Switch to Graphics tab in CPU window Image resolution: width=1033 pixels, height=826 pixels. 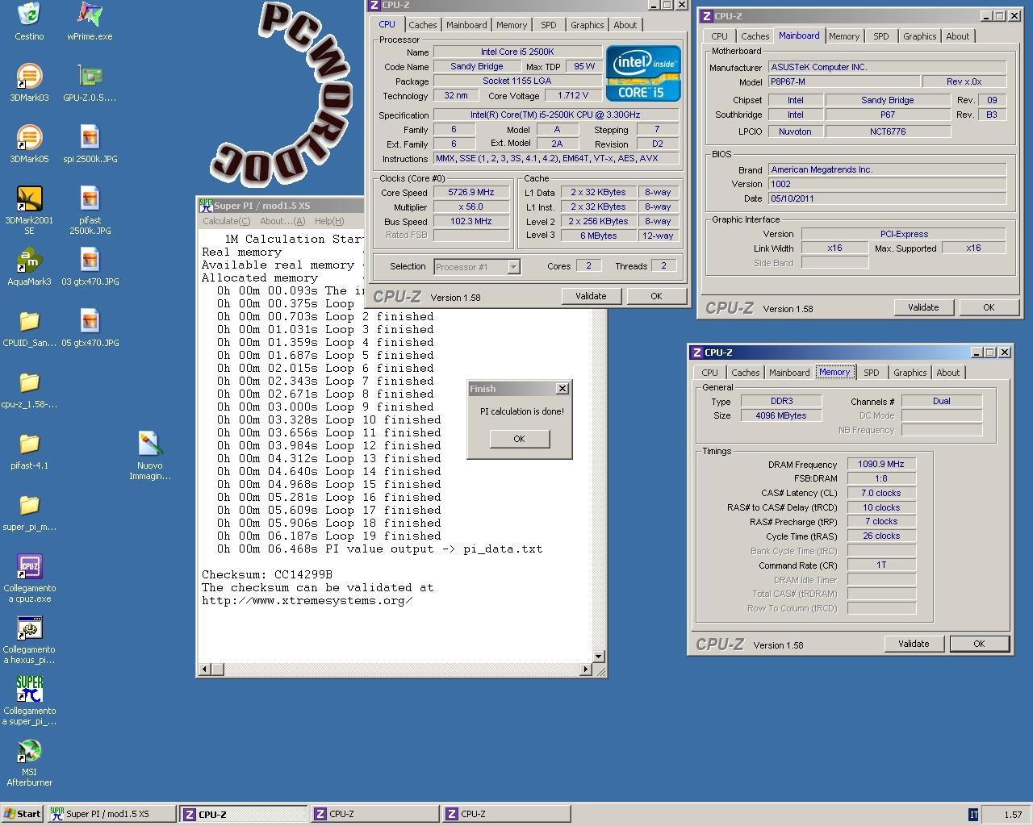point(587,25)
